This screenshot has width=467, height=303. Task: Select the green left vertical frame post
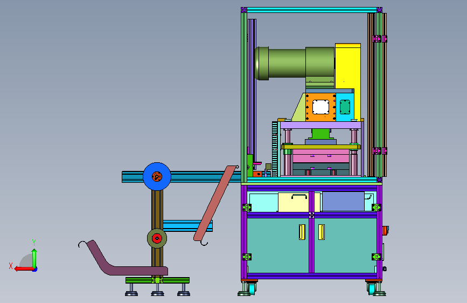244,97
